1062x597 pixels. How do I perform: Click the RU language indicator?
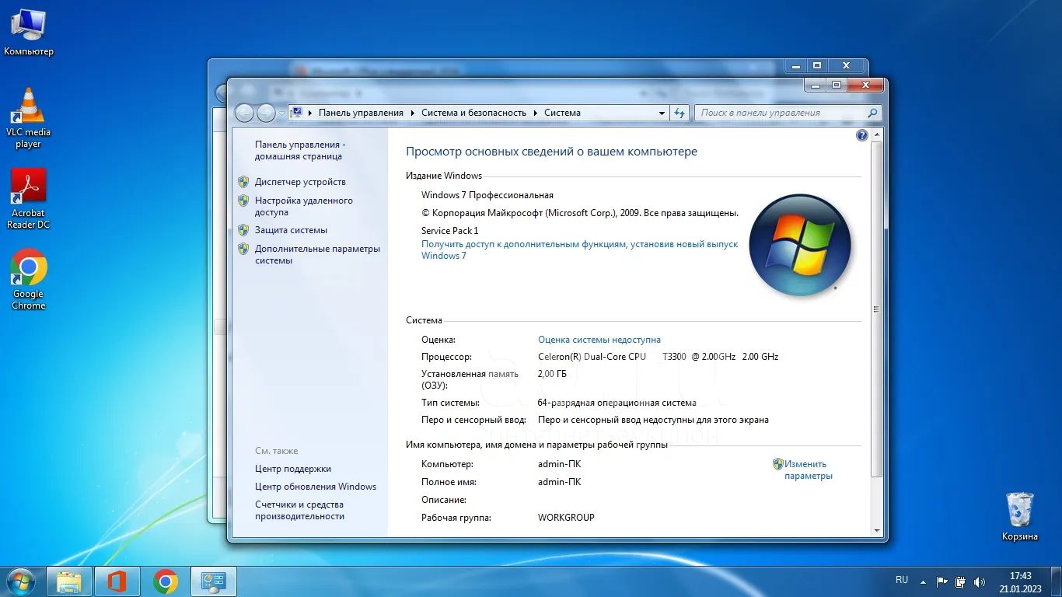coord(902,580)
